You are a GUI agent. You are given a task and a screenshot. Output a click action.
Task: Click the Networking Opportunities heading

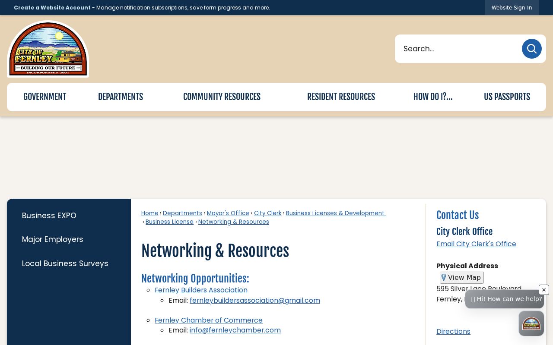coord(195,279)
